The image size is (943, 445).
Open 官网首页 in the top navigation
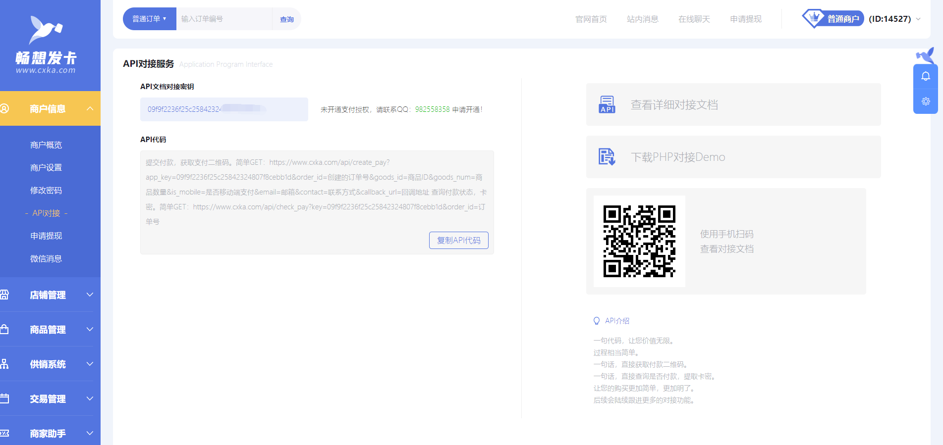click(x=591, y=19)
